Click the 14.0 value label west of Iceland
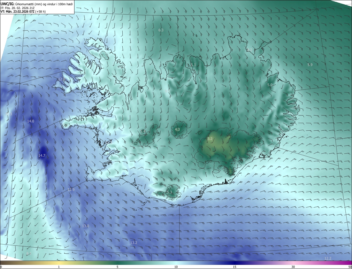The width and height of the screenshot is (352, 269). [x=31, y=121]
